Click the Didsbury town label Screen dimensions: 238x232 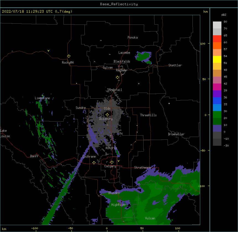[x=106, y=119]
